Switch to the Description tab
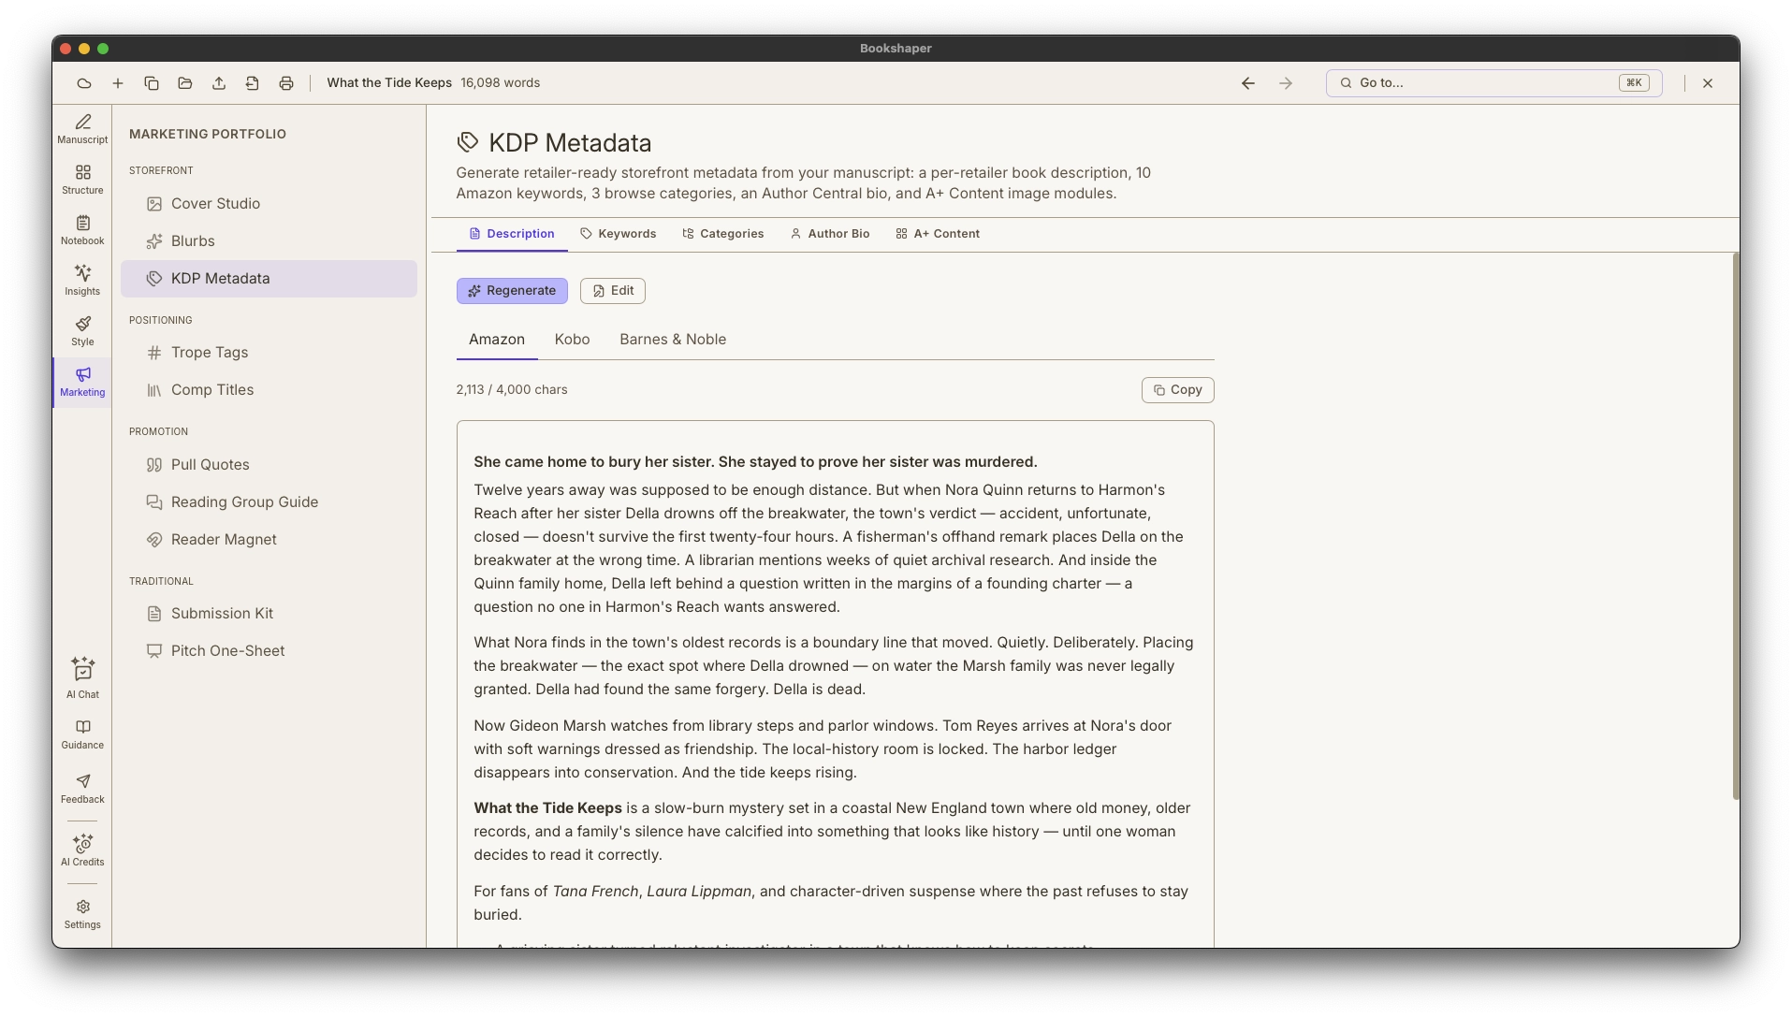The height and width of the screenshot is (1017, 1792). (512, 234)
